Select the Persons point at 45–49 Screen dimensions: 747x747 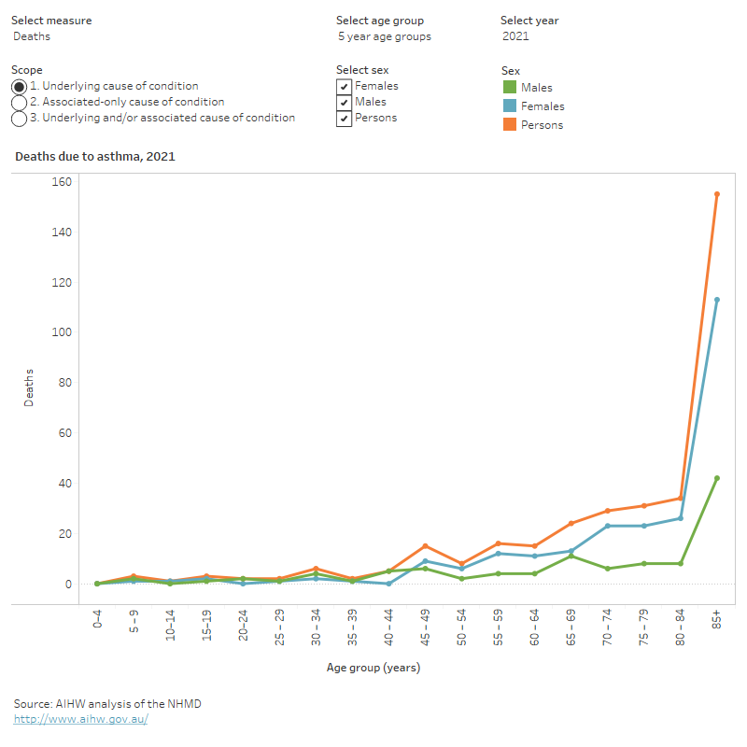coord(425,546)
